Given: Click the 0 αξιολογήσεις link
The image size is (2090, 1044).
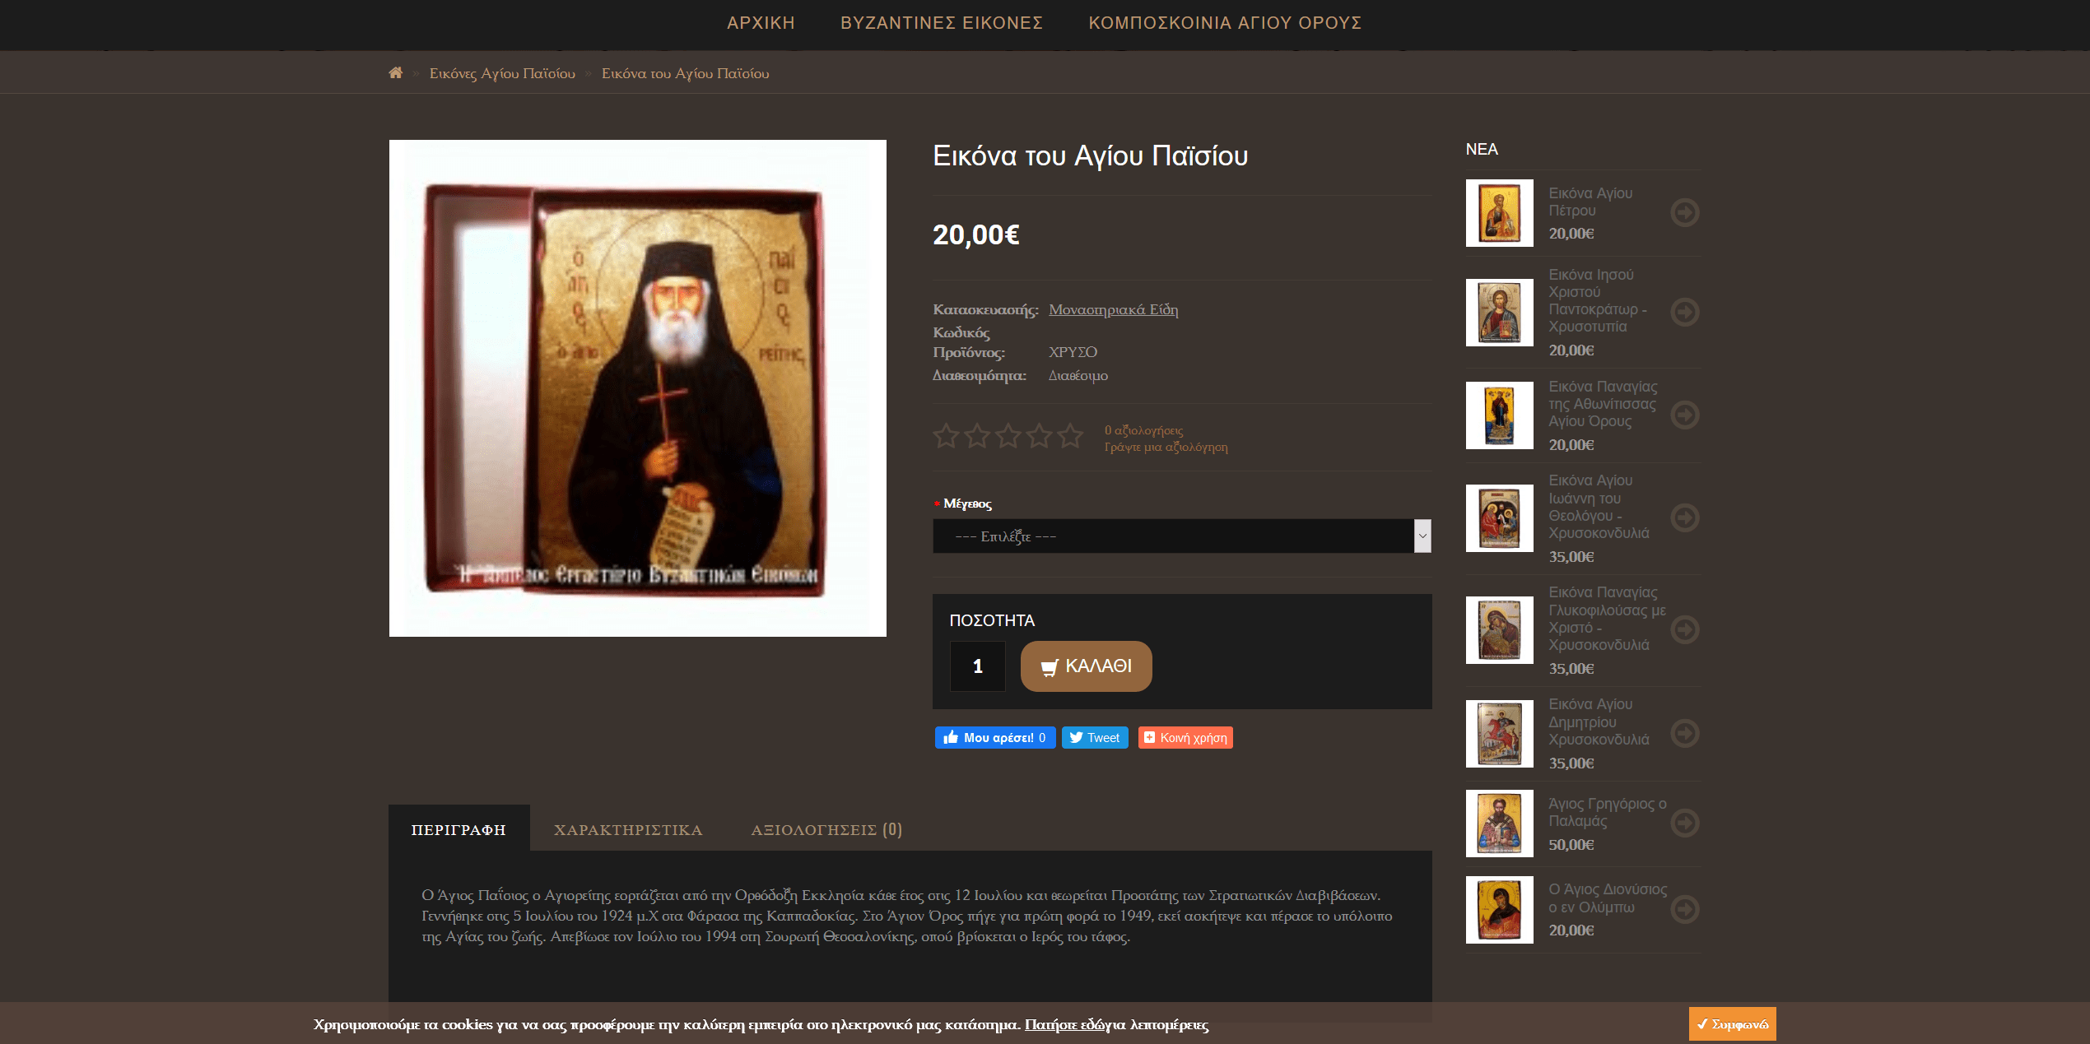Looking at the screenshot, I should (1143, 430).
